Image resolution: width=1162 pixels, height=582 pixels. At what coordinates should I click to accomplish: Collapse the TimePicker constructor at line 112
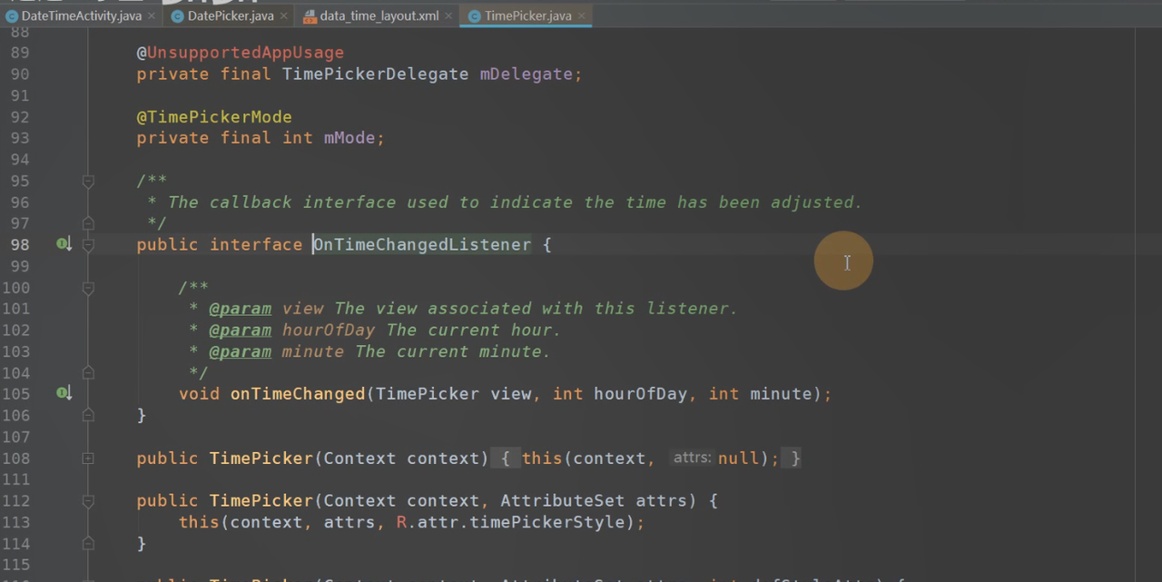(88, 501)
